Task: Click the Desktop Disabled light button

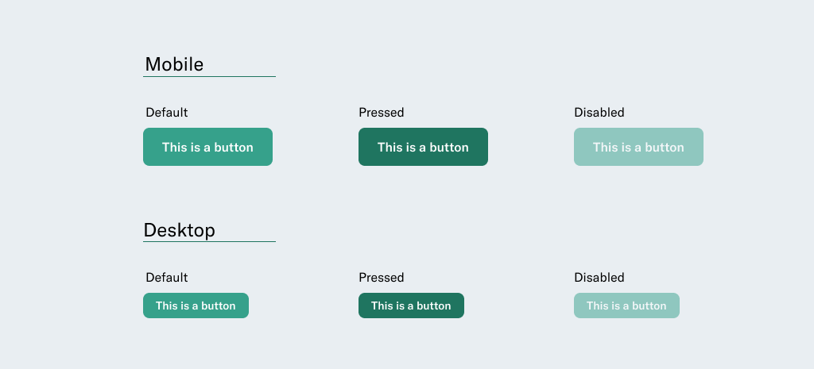Action: [626, 306]
